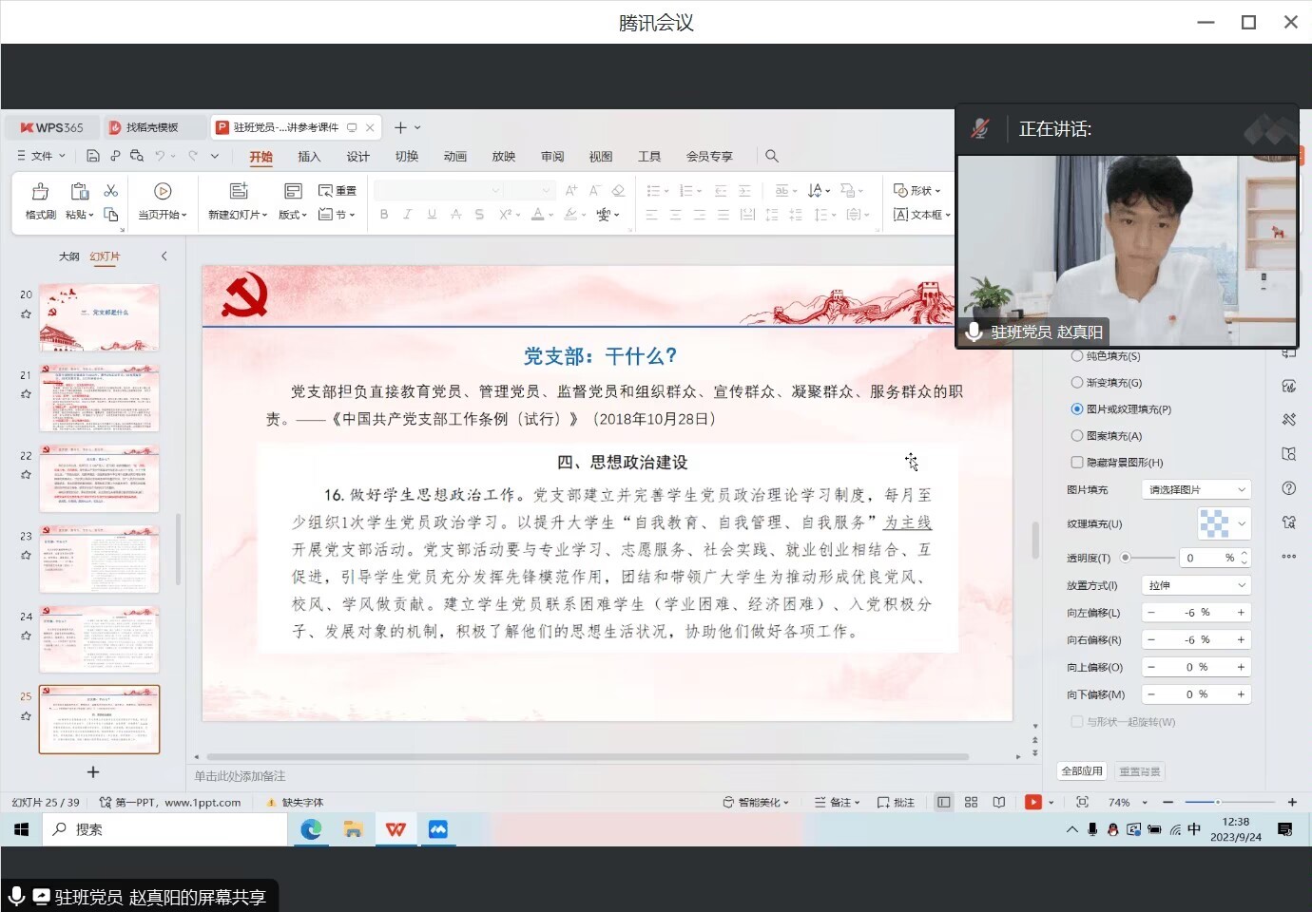
Task: Open the search magnifier in ribbon
Action: click(x=772, y=156)
